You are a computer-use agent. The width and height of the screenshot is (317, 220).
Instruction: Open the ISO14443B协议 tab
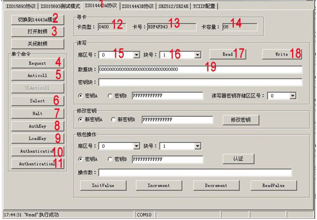click(137, 6)
